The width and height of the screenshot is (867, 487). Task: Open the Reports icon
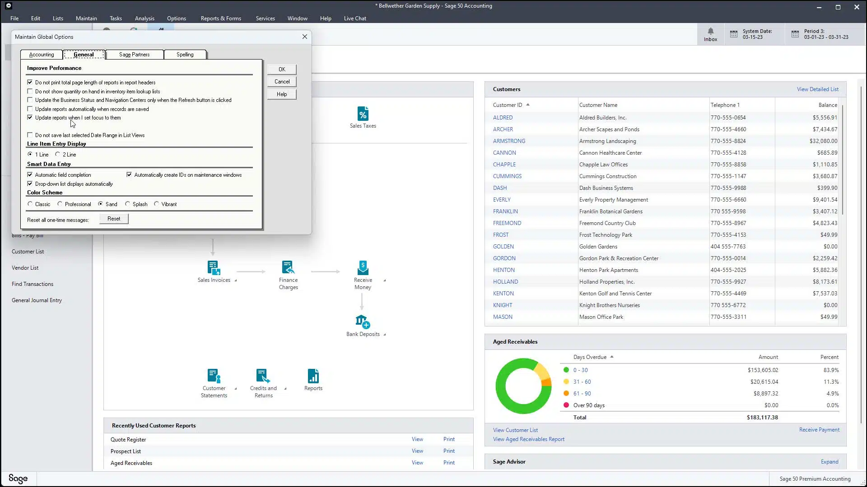click(x=313, y=376)
